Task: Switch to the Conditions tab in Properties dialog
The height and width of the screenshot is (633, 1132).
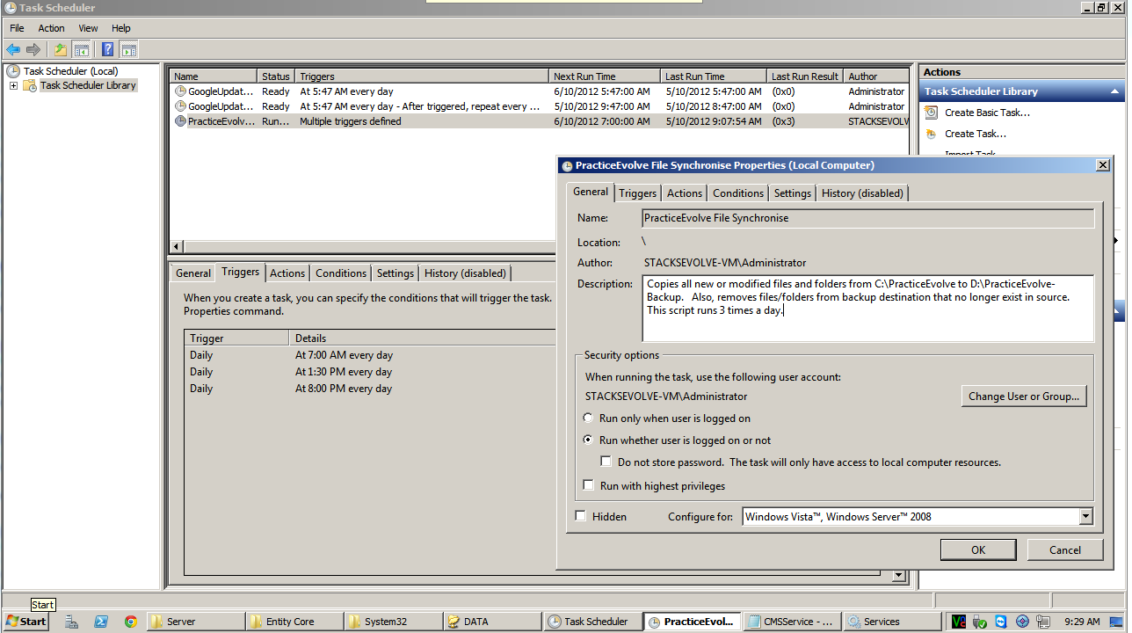Action: click(x=738, y=193)
